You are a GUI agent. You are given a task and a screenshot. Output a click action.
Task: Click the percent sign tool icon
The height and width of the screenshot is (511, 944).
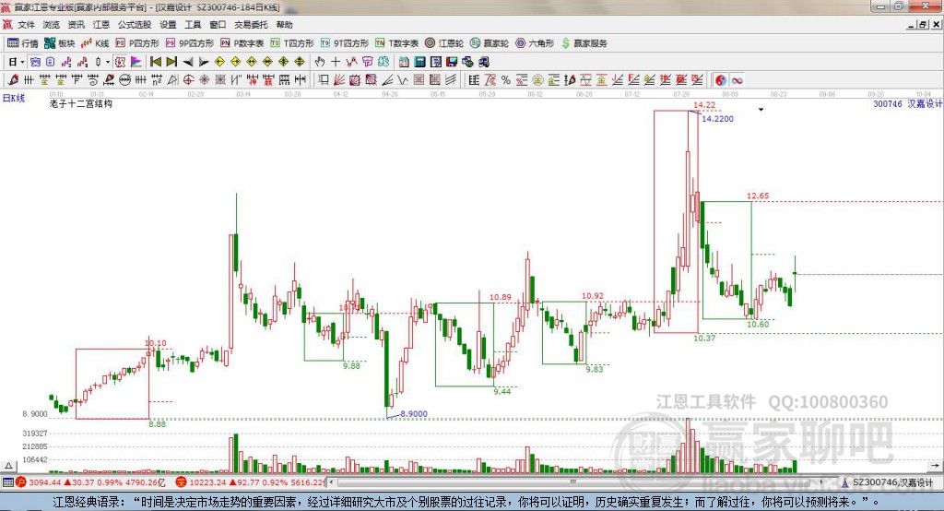click(506, 79)
